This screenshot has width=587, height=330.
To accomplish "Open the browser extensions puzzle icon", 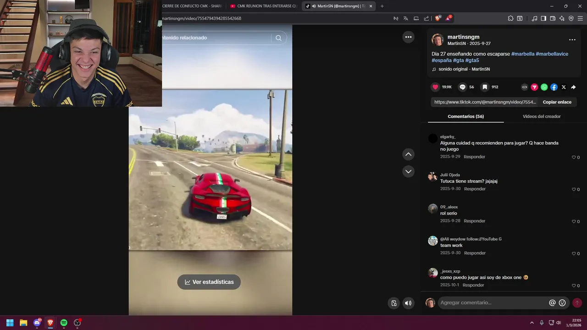I will pyautogui.click(x=510, y=18).
